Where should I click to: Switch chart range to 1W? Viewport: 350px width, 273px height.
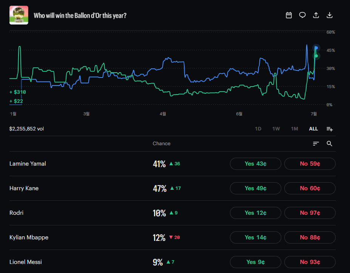click(x=276, y=129)
